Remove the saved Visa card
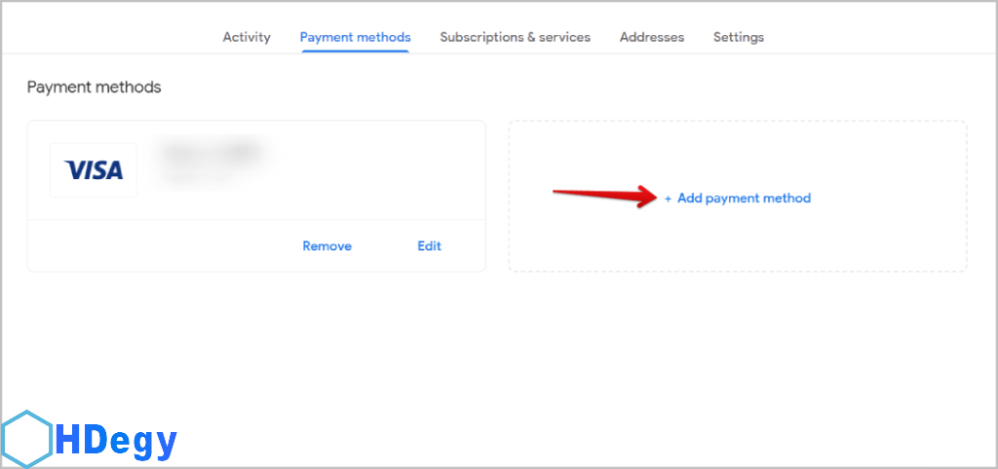 tap(326, 246)
